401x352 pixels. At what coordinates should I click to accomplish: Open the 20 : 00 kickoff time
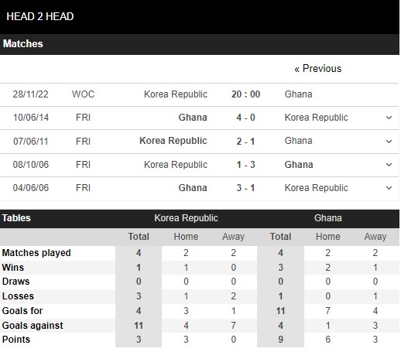(245, 94)
